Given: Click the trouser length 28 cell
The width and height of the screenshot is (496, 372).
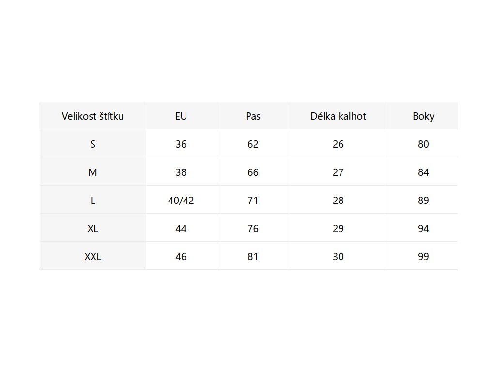Looking at the screenshot, I should coord(338,201).
